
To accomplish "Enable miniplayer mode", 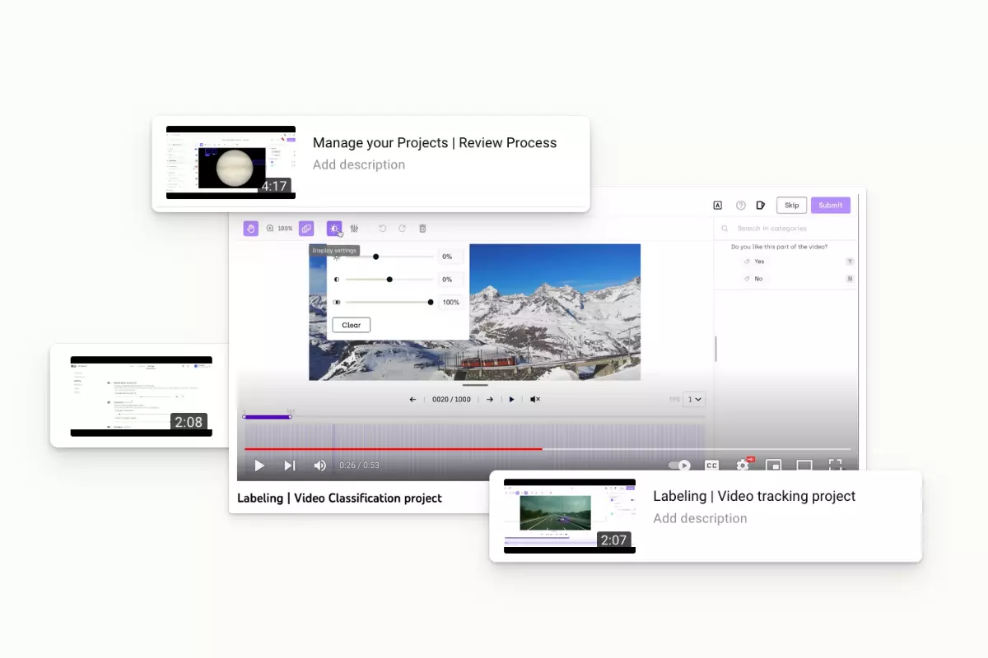I will pos(773,466).
